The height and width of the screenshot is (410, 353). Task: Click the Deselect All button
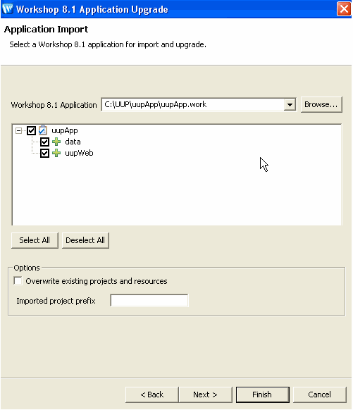(x=85, y=240)
